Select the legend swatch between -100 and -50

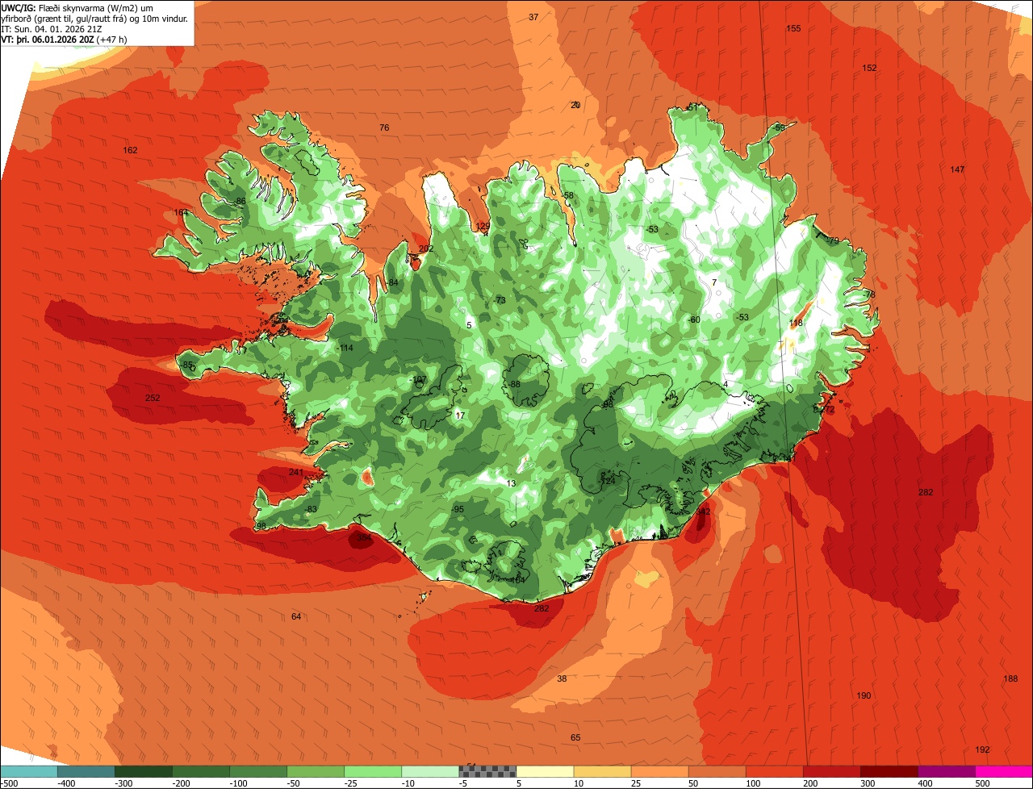tap(258, 771)
